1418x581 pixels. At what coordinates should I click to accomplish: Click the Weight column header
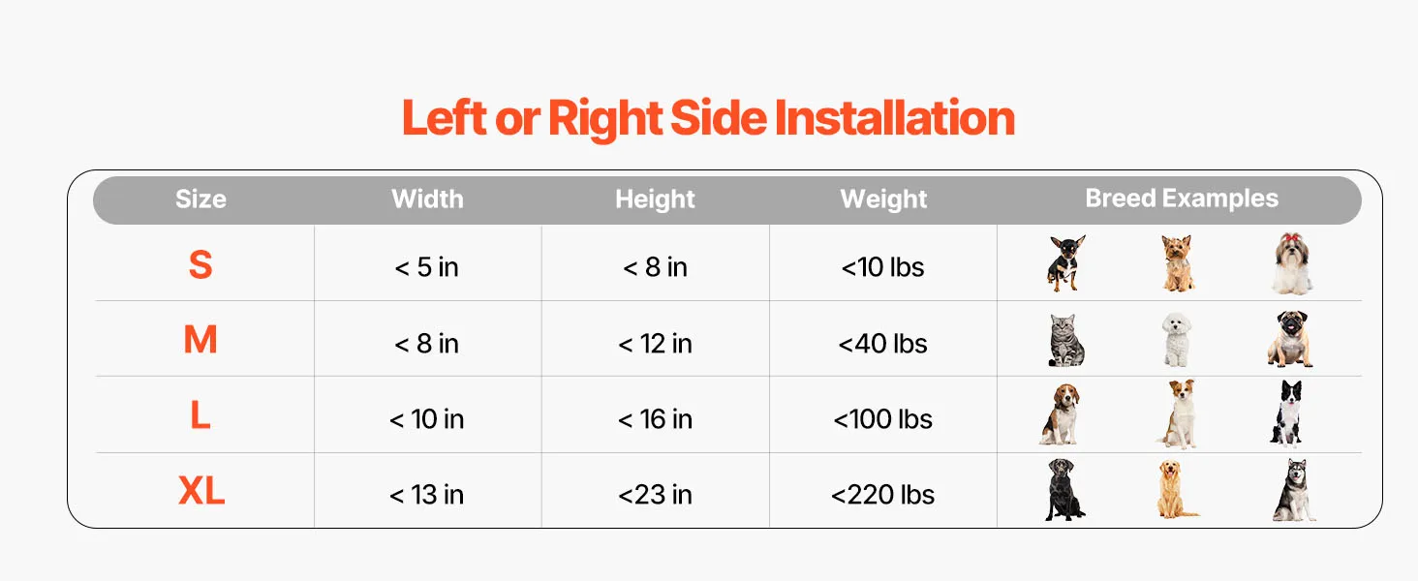883,199
